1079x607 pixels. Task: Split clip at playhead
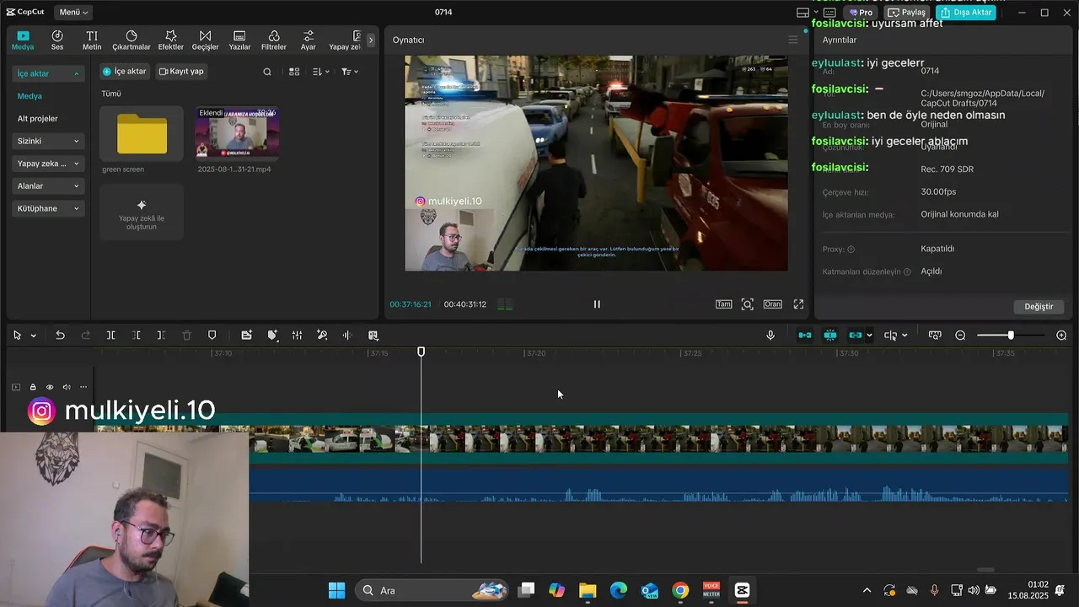tap(110, 336)
